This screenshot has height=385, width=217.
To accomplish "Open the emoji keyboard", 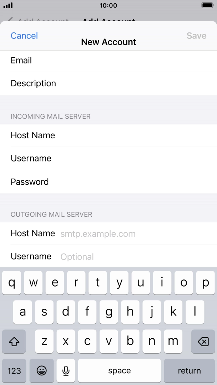I will [41, 370].
